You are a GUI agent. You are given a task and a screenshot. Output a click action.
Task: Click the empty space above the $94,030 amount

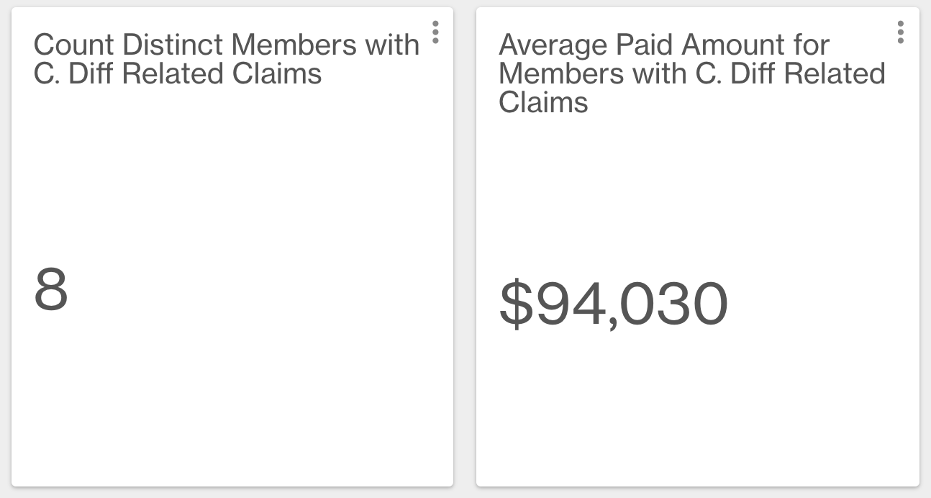point(696,194)
